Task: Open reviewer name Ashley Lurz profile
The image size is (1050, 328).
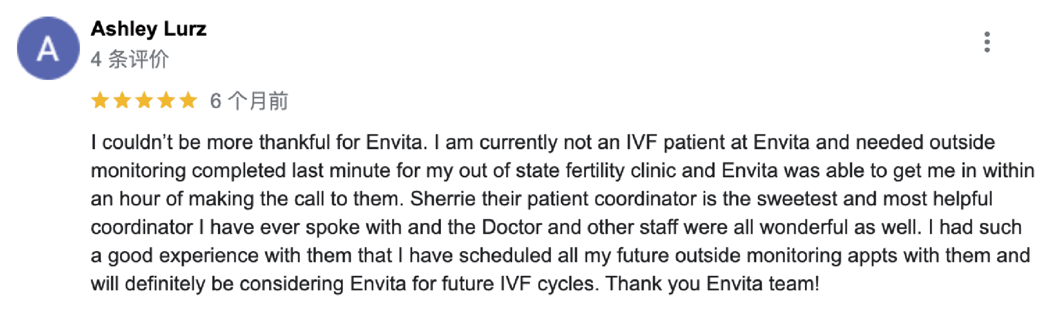Action: pyautogui.click(x=149, y=29)
